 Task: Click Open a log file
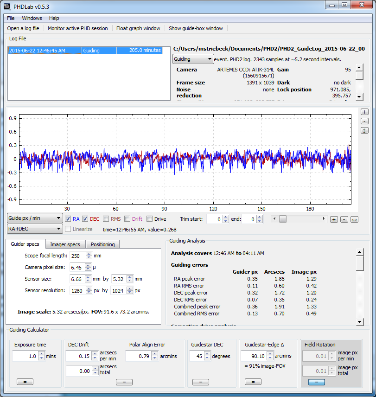(x=23, y=28)
